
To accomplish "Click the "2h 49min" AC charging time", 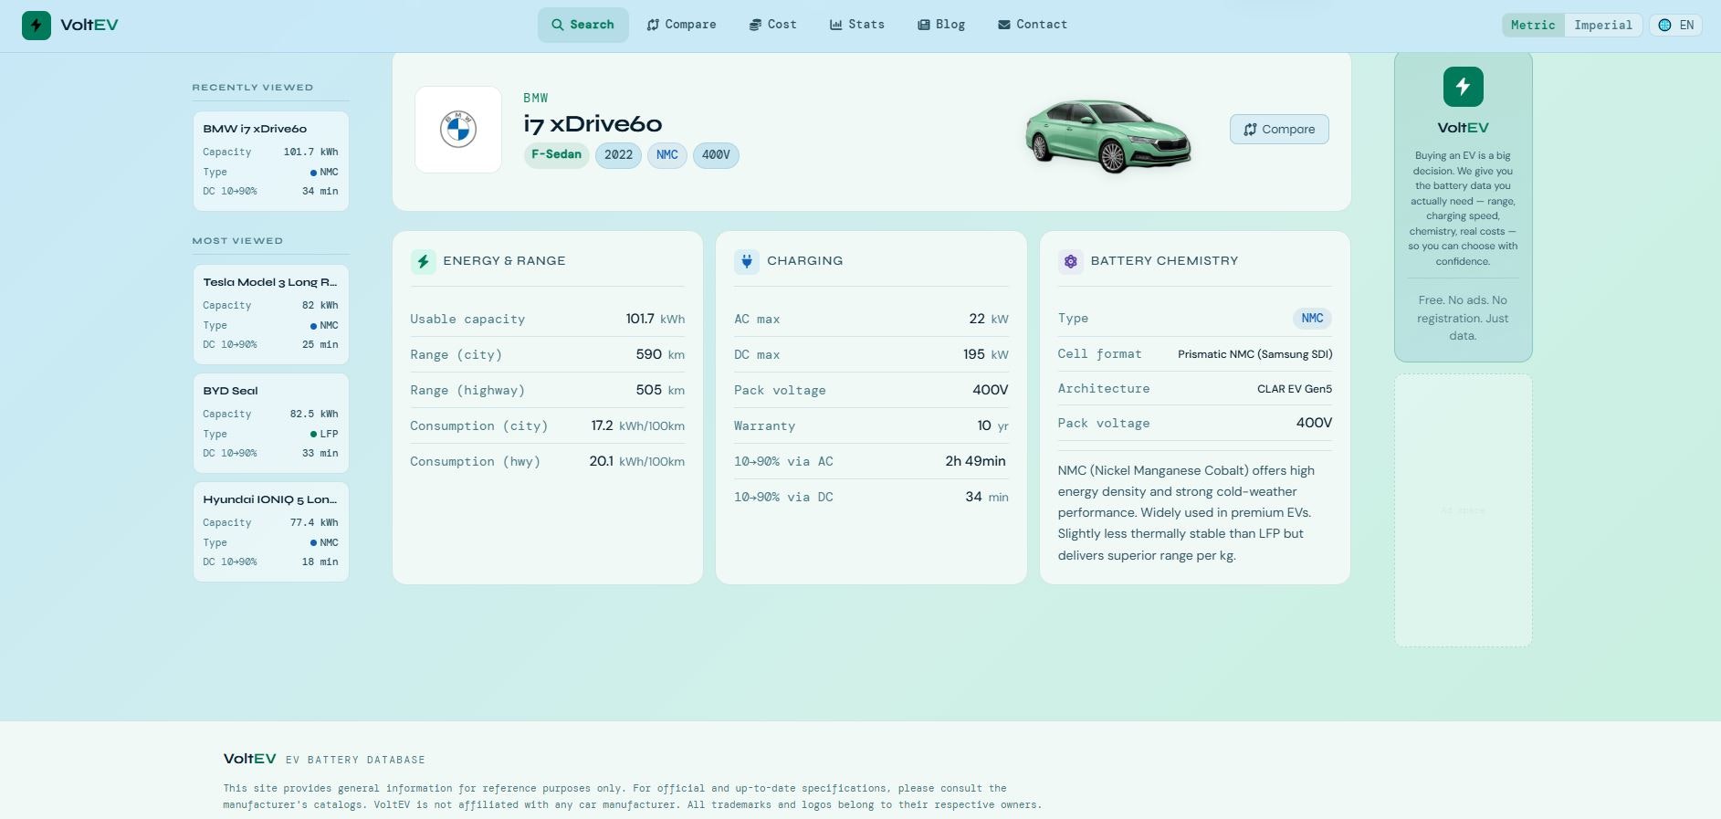I will coord(975,461).
